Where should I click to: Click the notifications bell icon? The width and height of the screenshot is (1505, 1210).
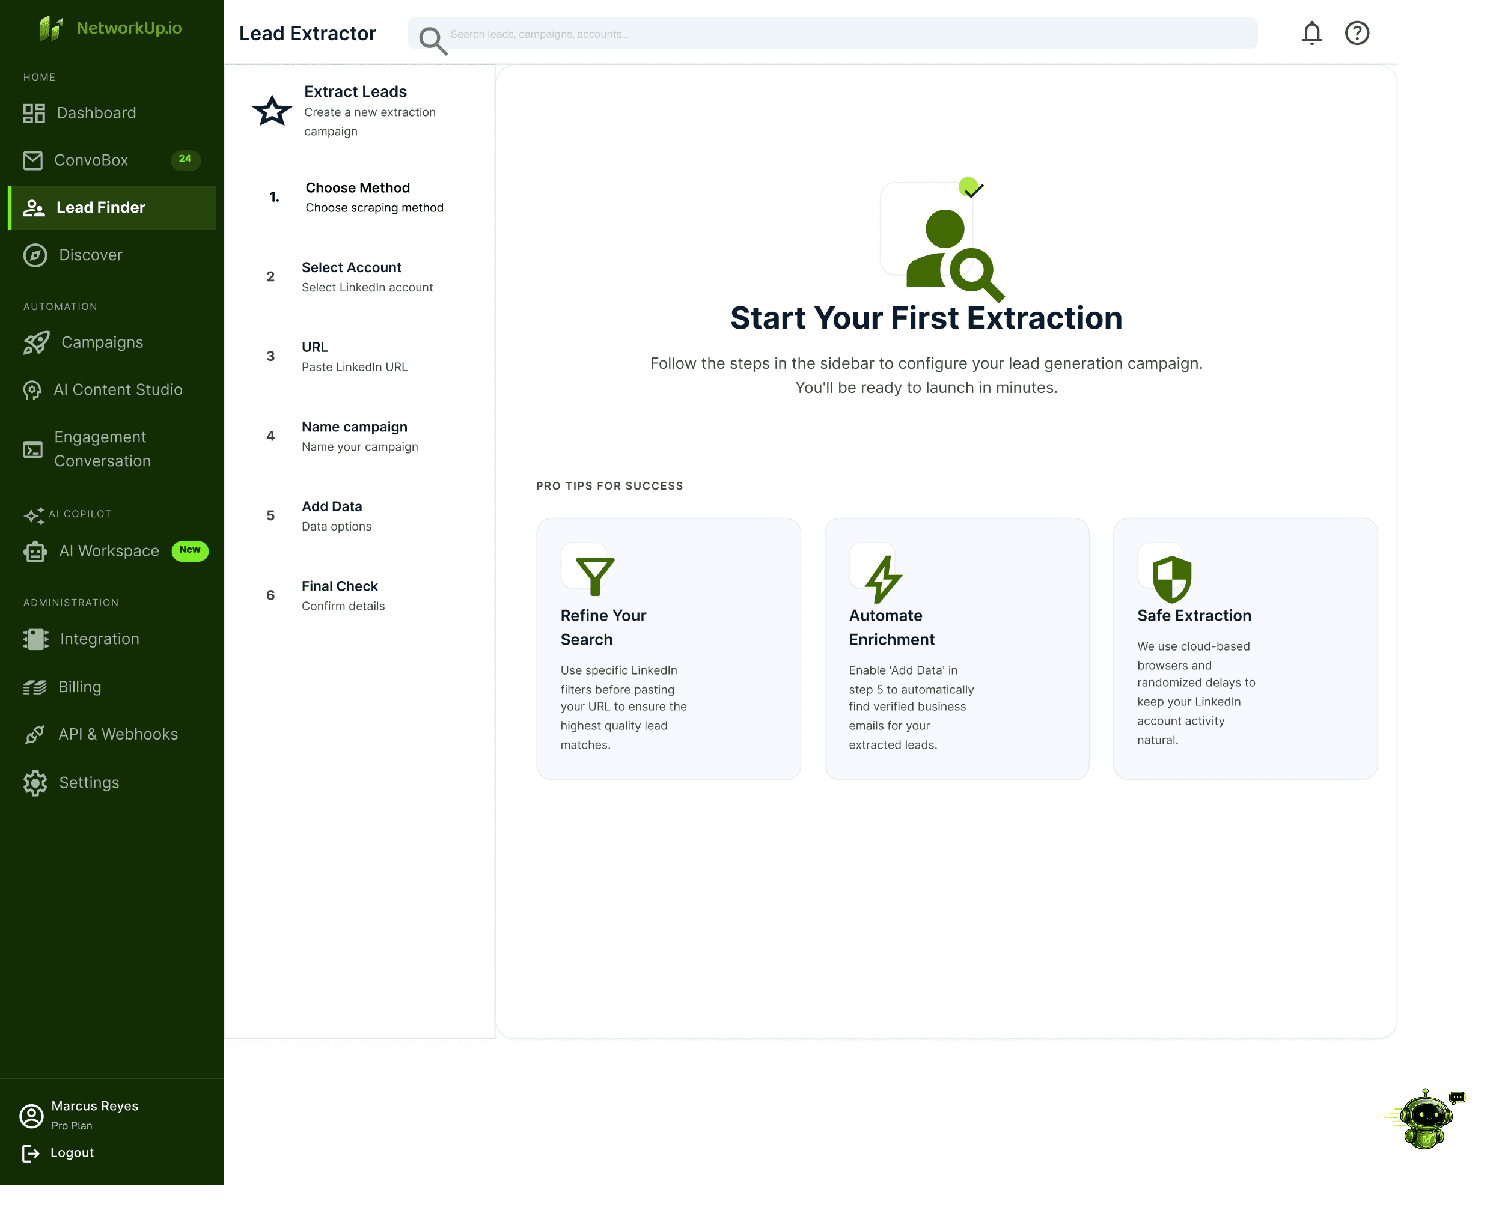click(x=1312, y=33)
